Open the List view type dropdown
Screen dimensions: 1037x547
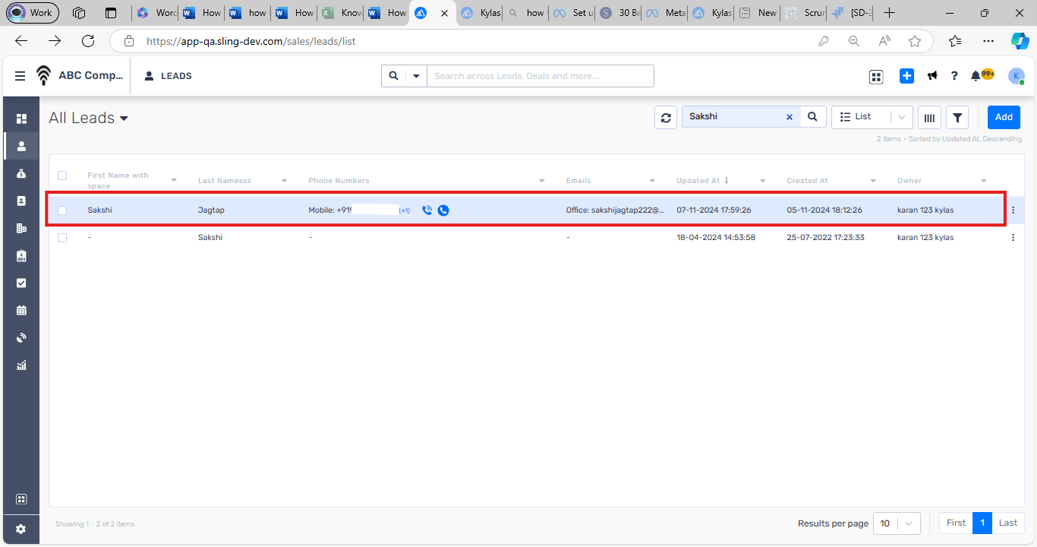coord(872,117)
